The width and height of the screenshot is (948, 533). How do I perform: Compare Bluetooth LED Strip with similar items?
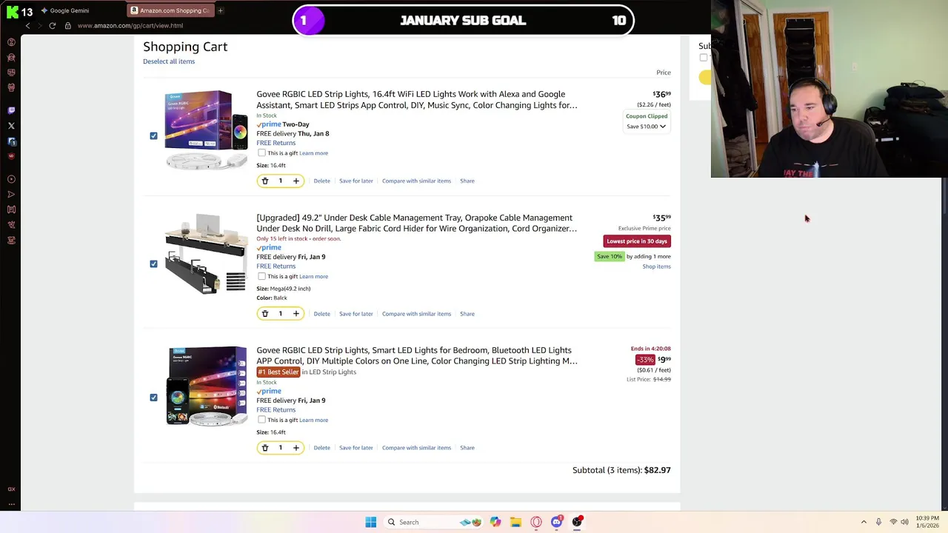pyautogui.click(x=416, y=448)
